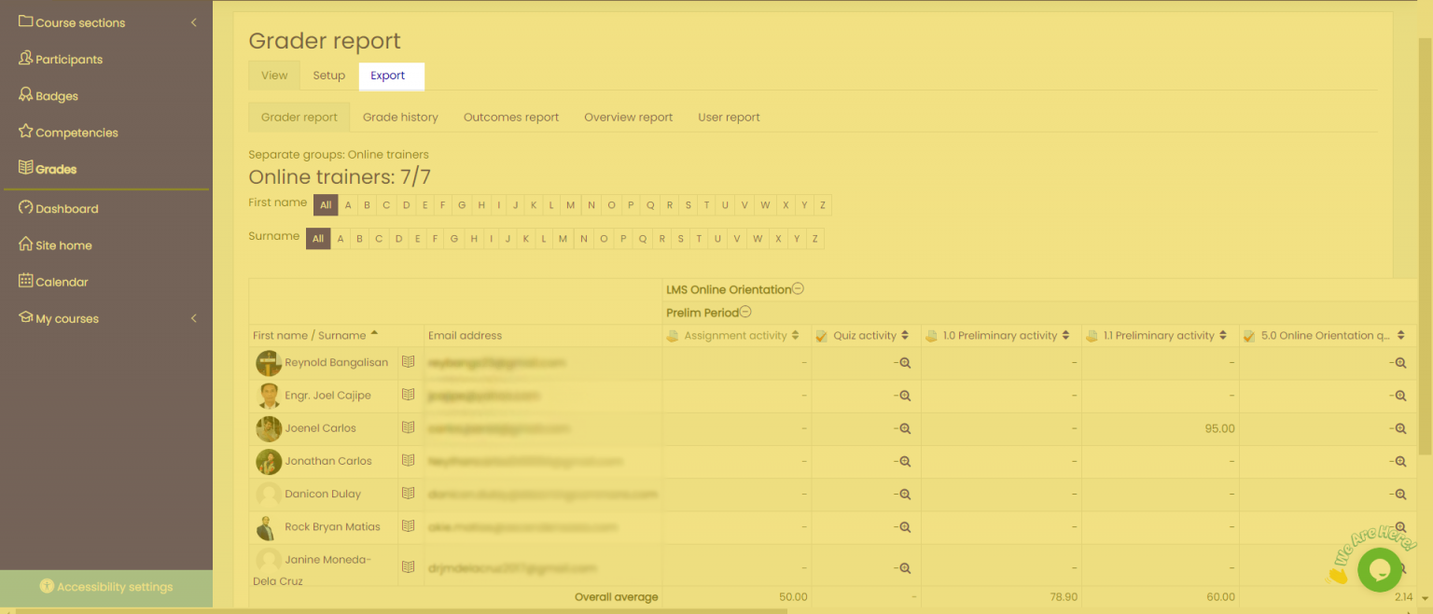Click the Accessibility settings button
The width and height of the screenshot is (1433, 614).
[x=105, y=587]
